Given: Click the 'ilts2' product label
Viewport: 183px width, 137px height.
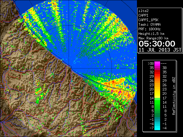Looking at the screenshot, I should (144, 11).
